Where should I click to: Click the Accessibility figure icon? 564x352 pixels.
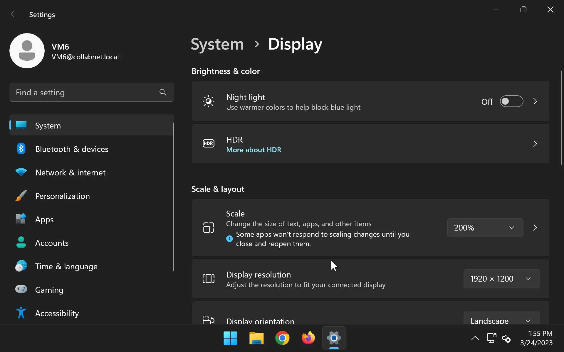click(21, 313)
